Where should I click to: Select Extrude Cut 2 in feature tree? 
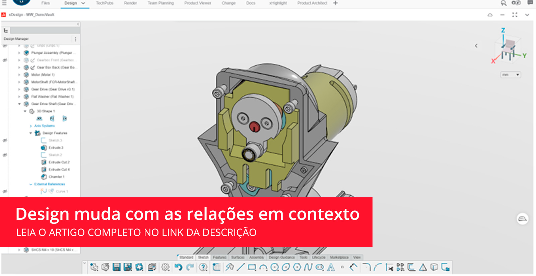(x=59, y=162)
